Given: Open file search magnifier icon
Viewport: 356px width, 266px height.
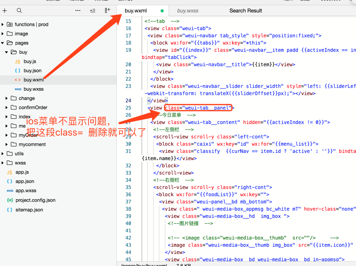Looking at the screenshot, I should pyautogui.click(x=19, y=11).
